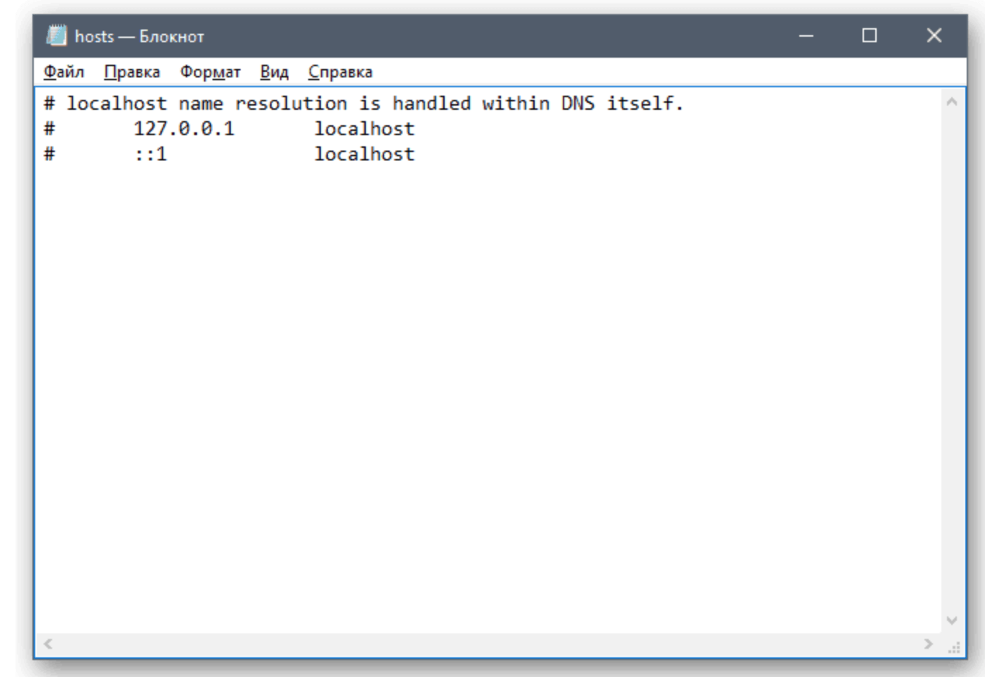Close the hosts Notepad window
The height and width of the screenshot is (677, 985).
[x=934, y=36]
